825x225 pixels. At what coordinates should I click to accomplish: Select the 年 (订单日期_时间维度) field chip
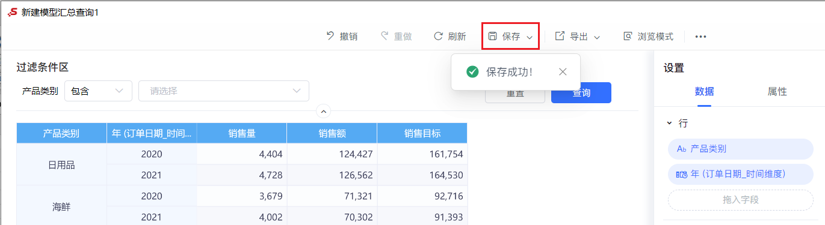741,174
